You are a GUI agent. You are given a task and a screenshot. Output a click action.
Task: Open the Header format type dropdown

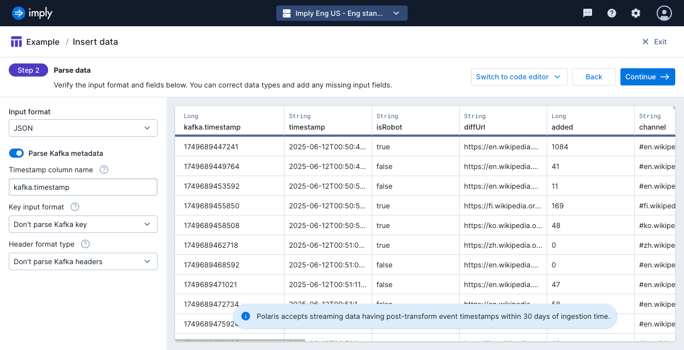tap(83, 261)
